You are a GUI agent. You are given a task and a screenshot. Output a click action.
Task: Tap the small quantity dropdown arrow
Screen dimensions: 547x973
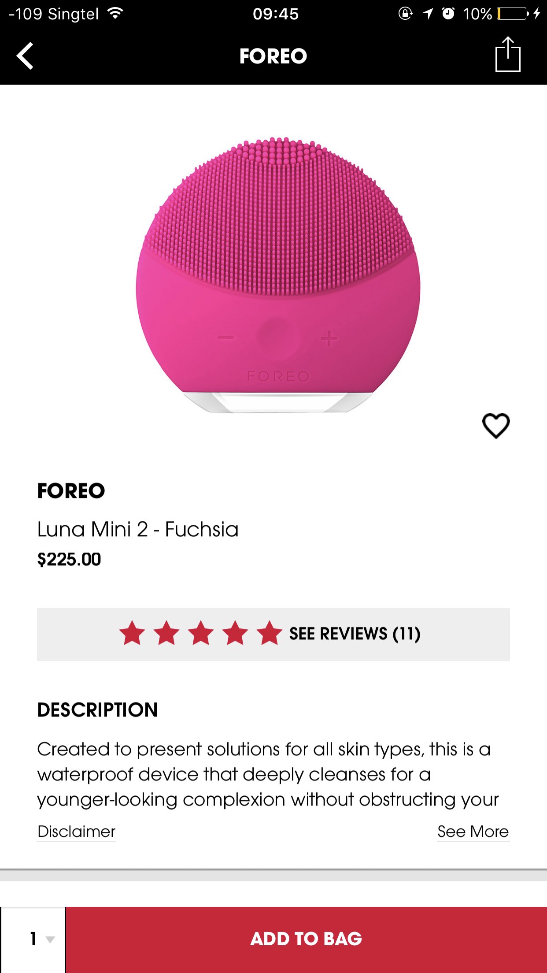point(50,940)
